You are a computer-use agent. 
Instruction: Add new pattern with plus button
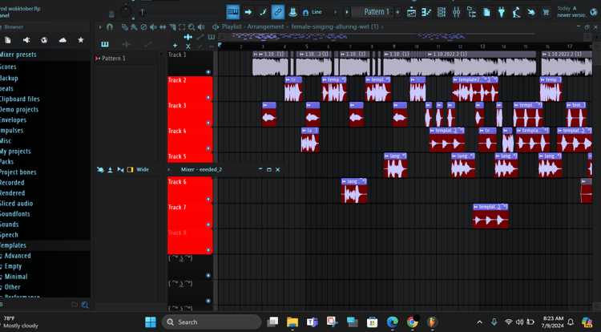[x=397, y=12]
